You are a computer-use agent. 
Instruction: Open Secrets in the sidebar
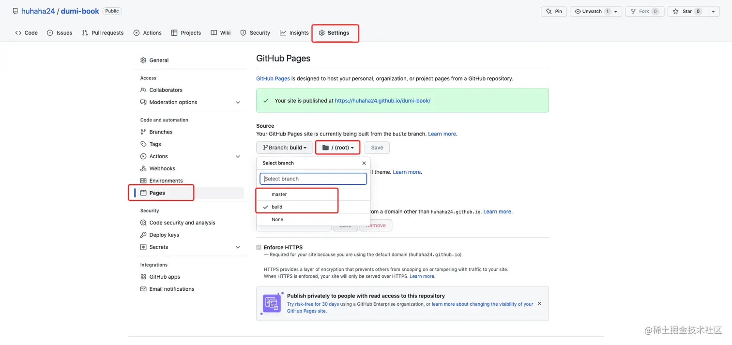tap(159, 247)
